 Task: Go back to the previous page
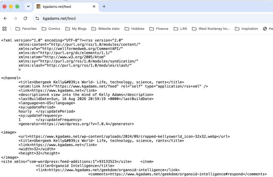pyautogui.click(x=5, y=18)
